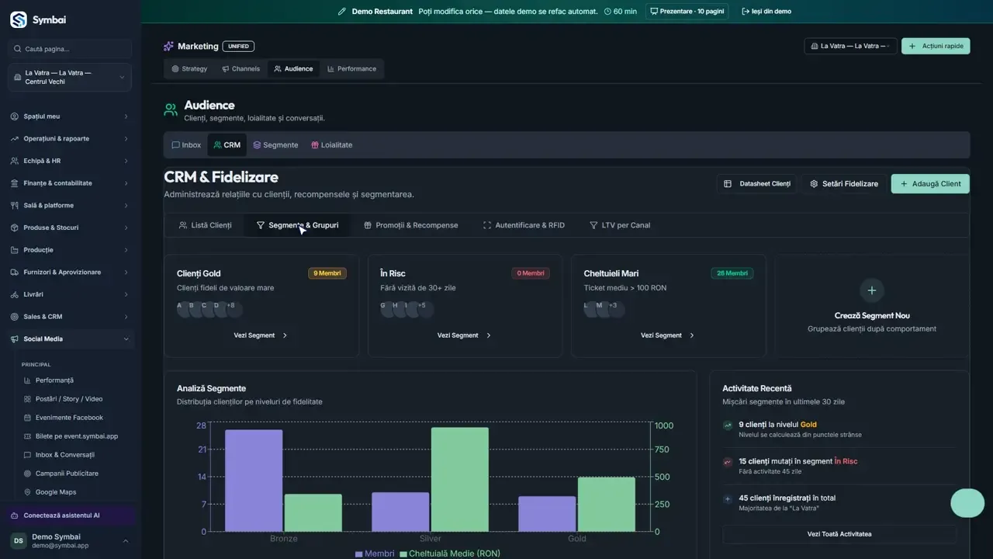Expand the Finanțe & contabilitate menu
993x559 pixels.
pyautogui.click(x=70, y=183)
